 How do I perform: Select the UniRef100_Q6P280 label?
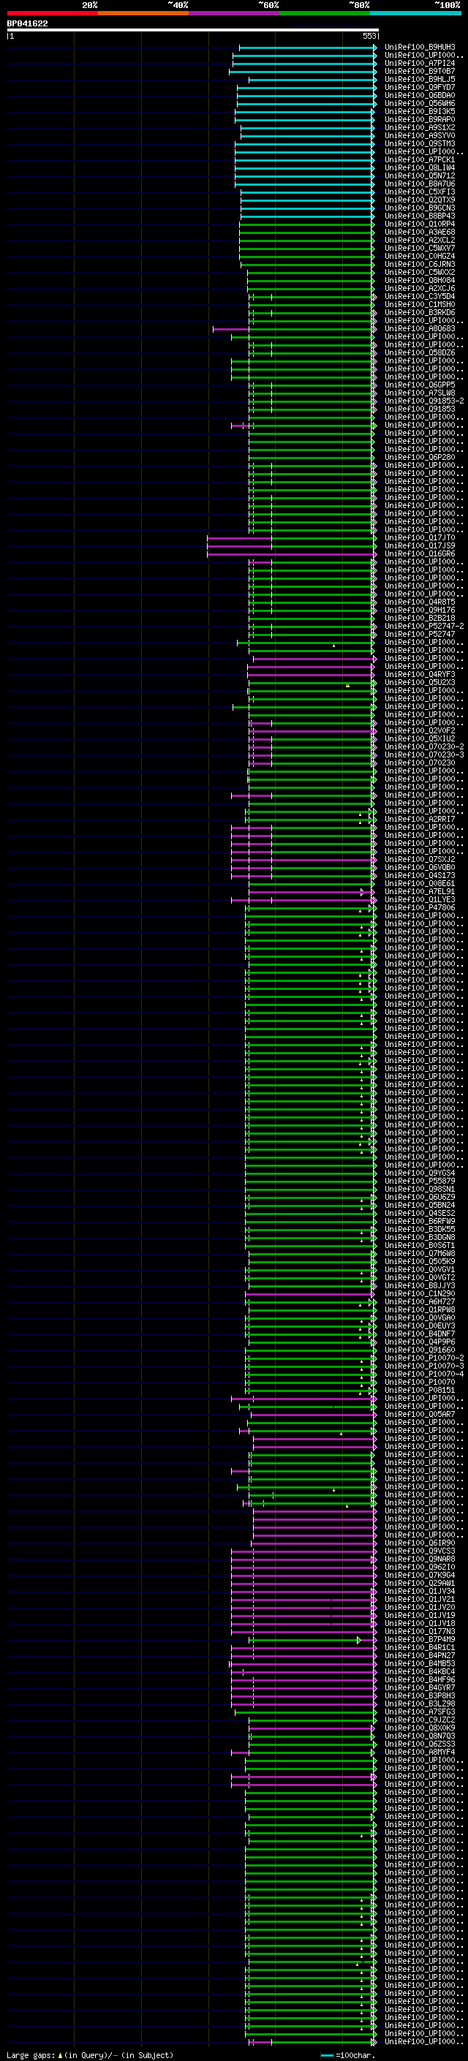tap(420, 458)
